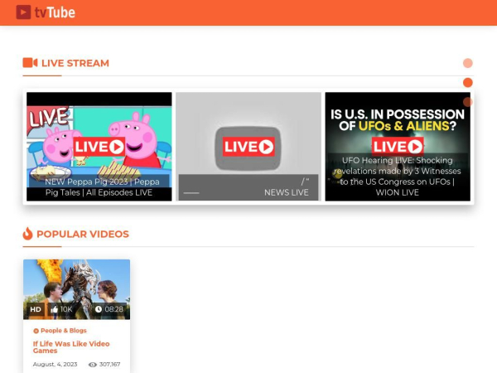The height and width of the screenshot is (373, 497).
Task: Open the tvTube home text logo
Action: (x=55, y=12)
